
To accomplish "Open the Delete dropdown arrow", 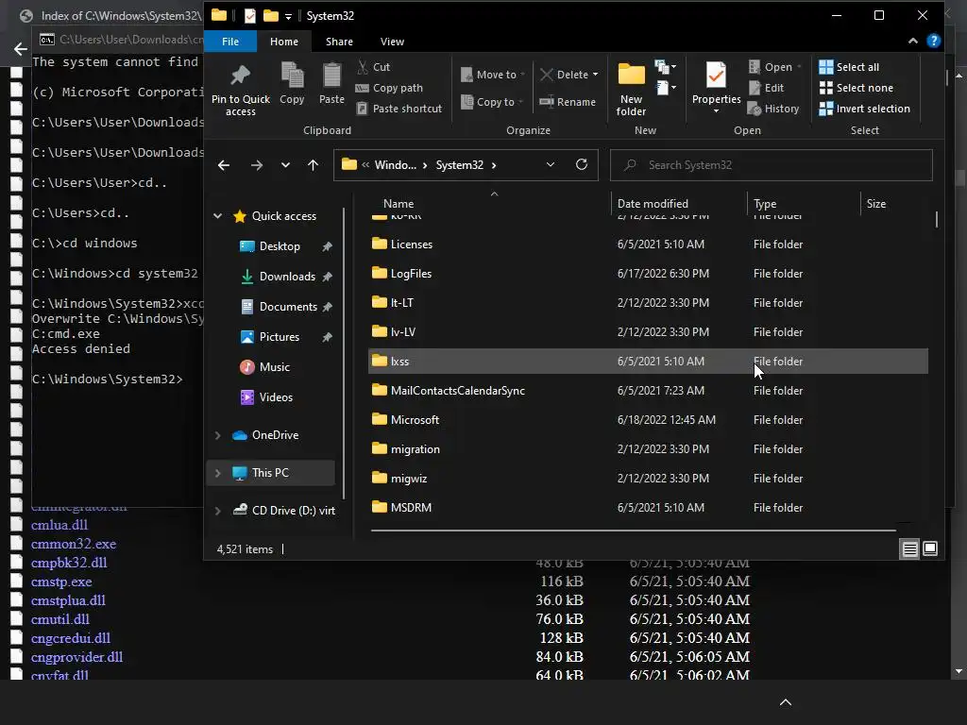I will pos(595,75).
